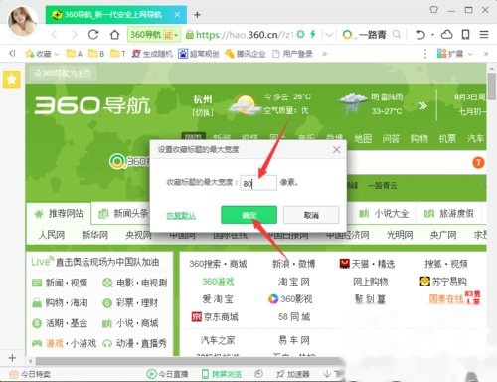
Task: Open the 小说大全 tab
Action: [x=384, y=214]
